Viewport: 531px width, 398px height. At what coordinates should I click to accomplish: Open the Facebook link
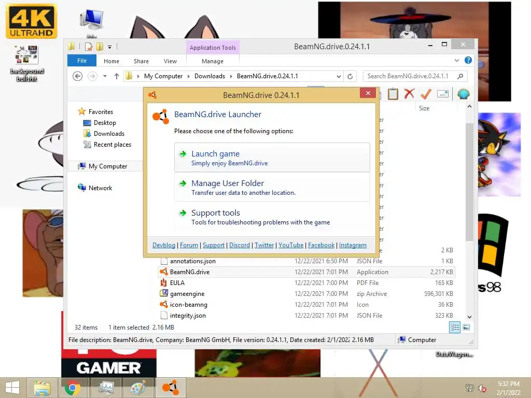(321, 245)
